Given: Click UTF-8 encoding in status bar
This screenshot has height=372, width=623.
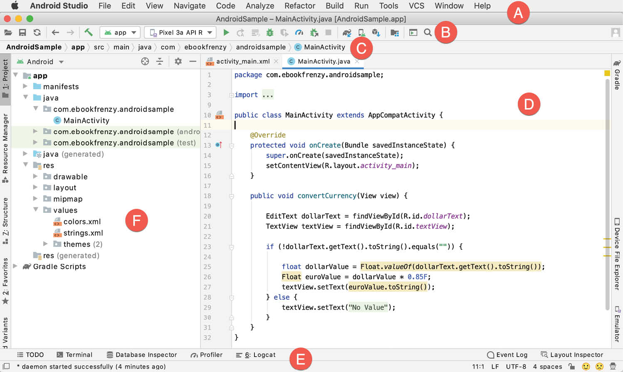Looking at the screenshot, I should (x=516, y=367).
